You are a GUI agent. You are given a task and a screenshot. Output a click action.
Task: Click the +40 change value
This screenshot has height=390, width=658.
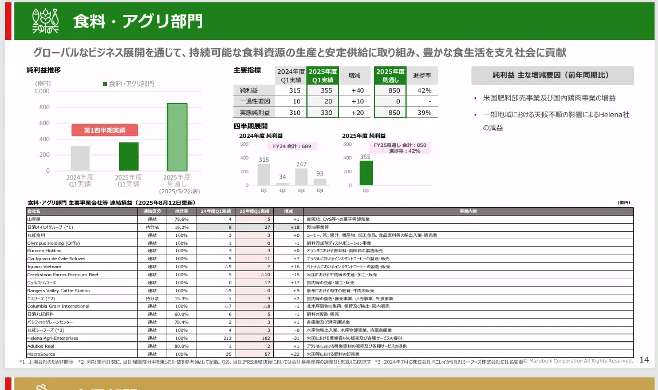(x=357, y=90)
